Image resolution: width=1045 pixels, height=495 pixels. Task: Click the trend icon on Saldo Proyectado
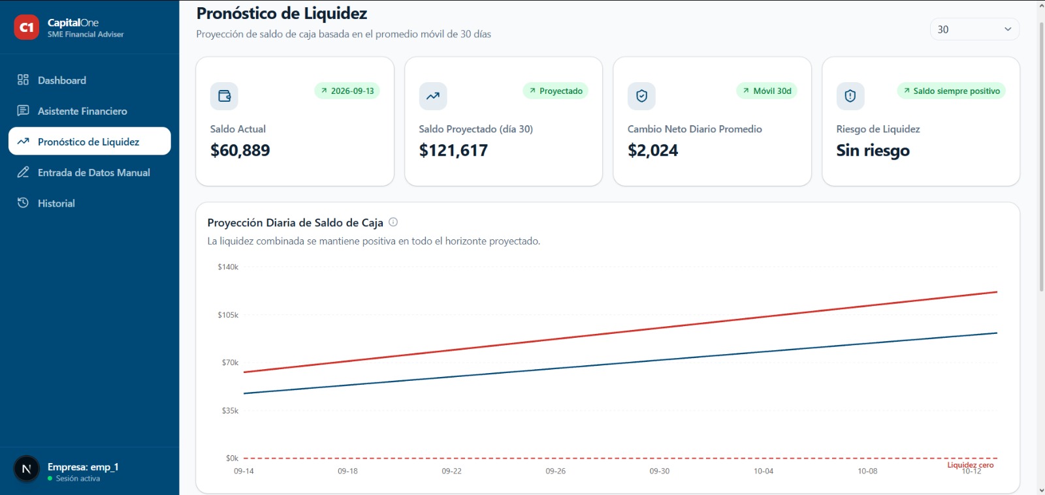pos(433,96)
